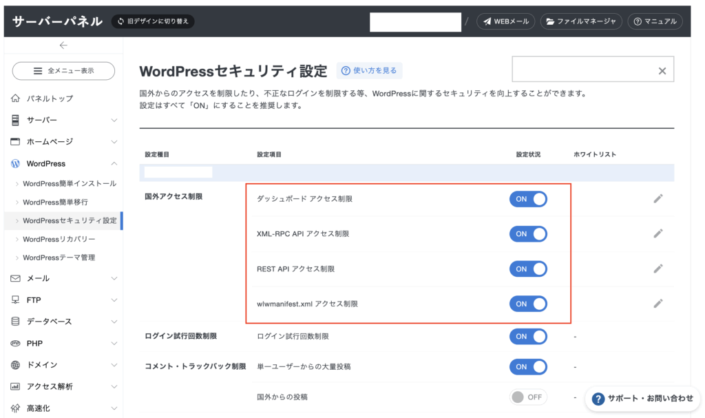Viewport: 705px width, 418px height.
Task: Expand the メール menu chevron
Action: click(114, 278)
